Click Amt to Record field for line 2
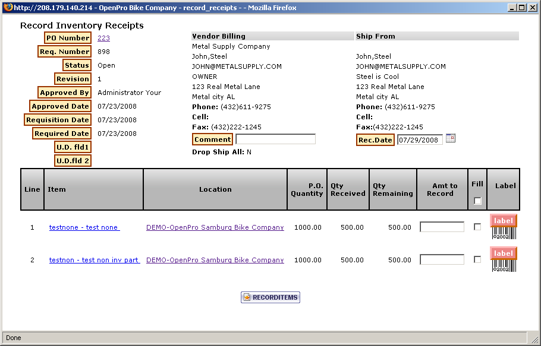Screen dimensions: 541x346 click(442, 259)
